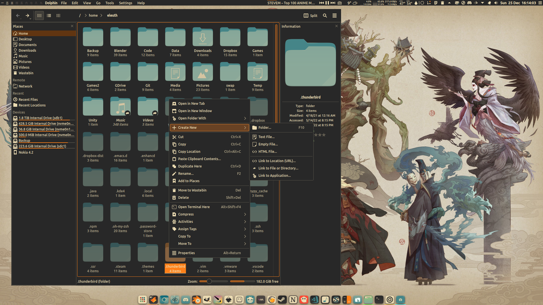Open Steam from the dock
The image size is (543, 305).
[282, 300]
